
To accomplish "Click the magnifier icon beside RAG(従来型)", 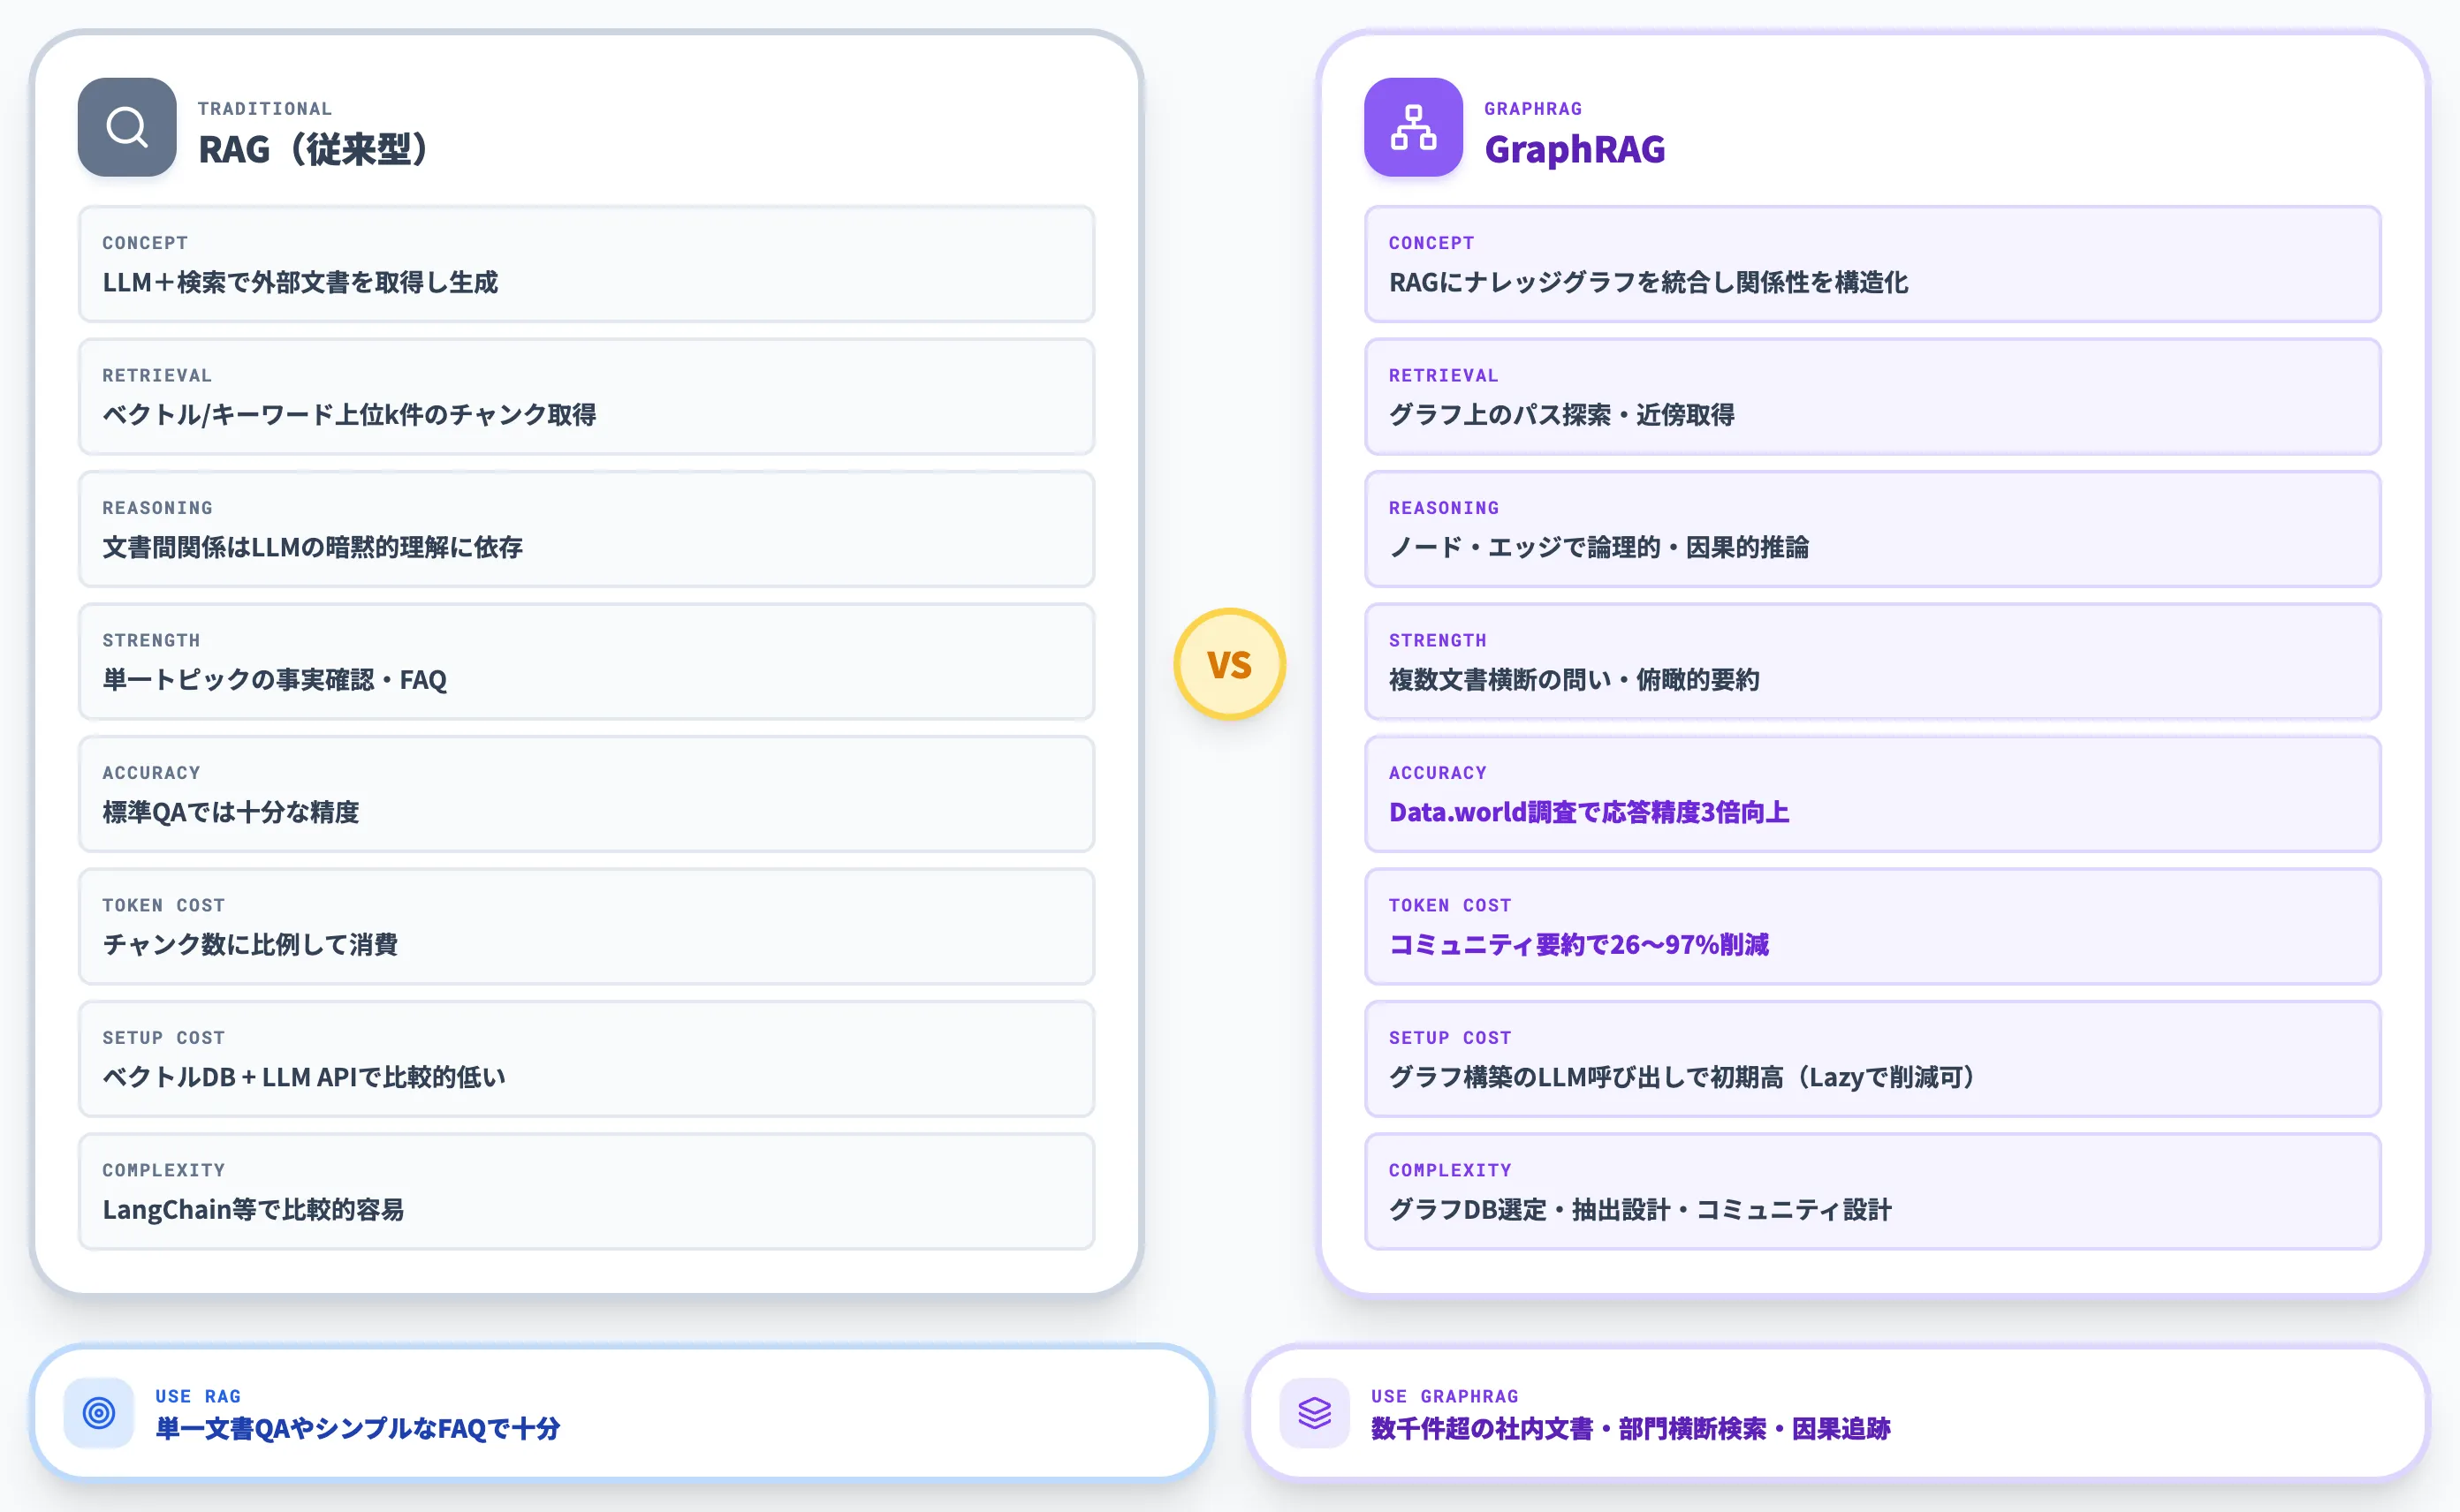I will coord(127,127).
